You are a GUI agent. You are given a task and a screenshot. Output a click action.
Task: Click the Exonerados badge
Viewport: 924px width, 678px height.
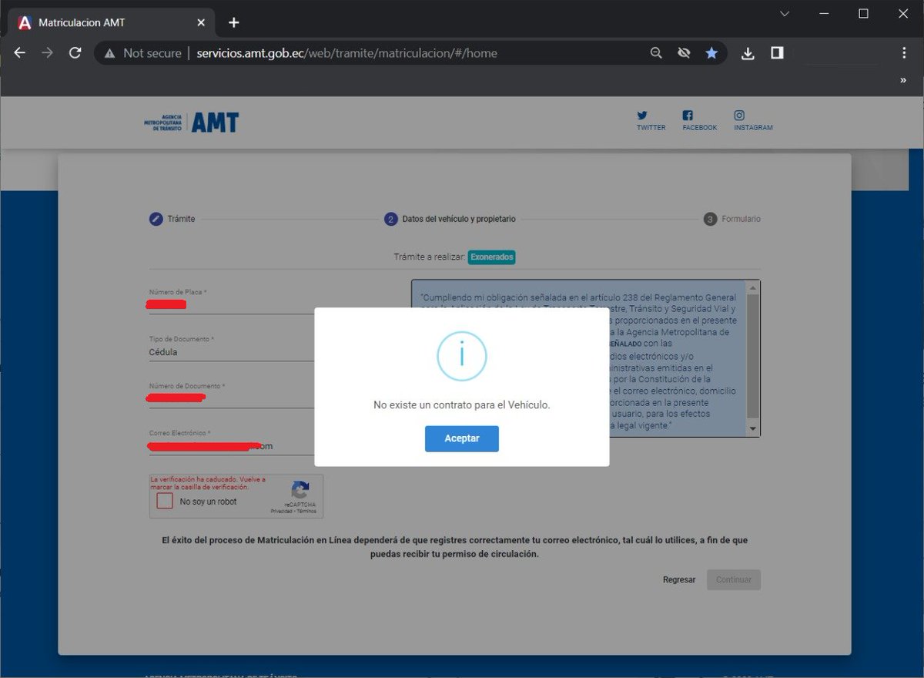[491, 257]
